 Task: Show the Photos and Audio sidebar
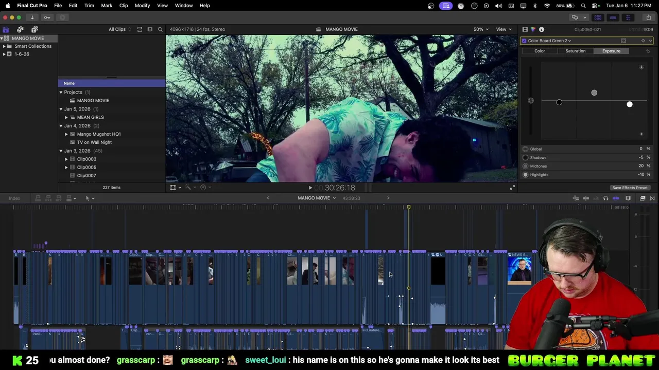(x=20, y=29)
